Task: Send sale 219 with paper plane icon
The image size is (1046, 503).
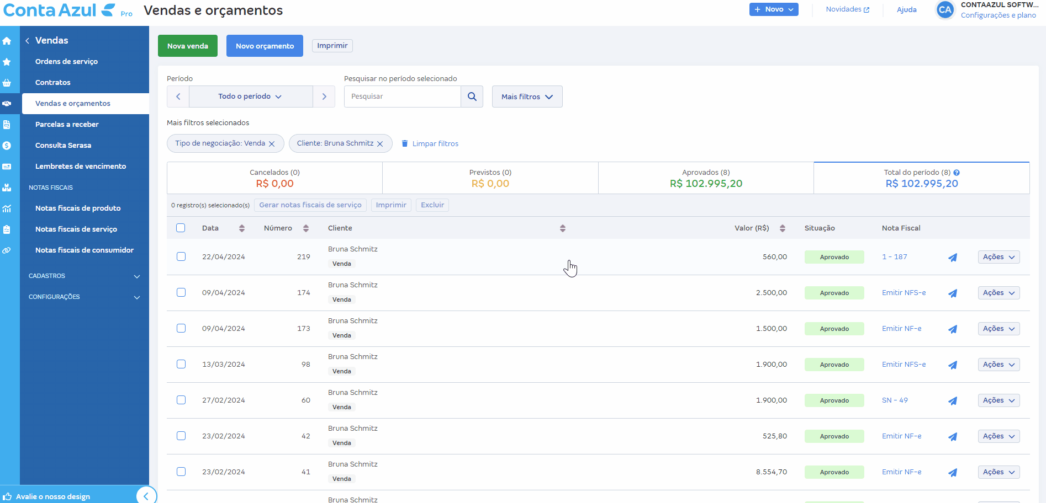Action: [x=953, y=258]
